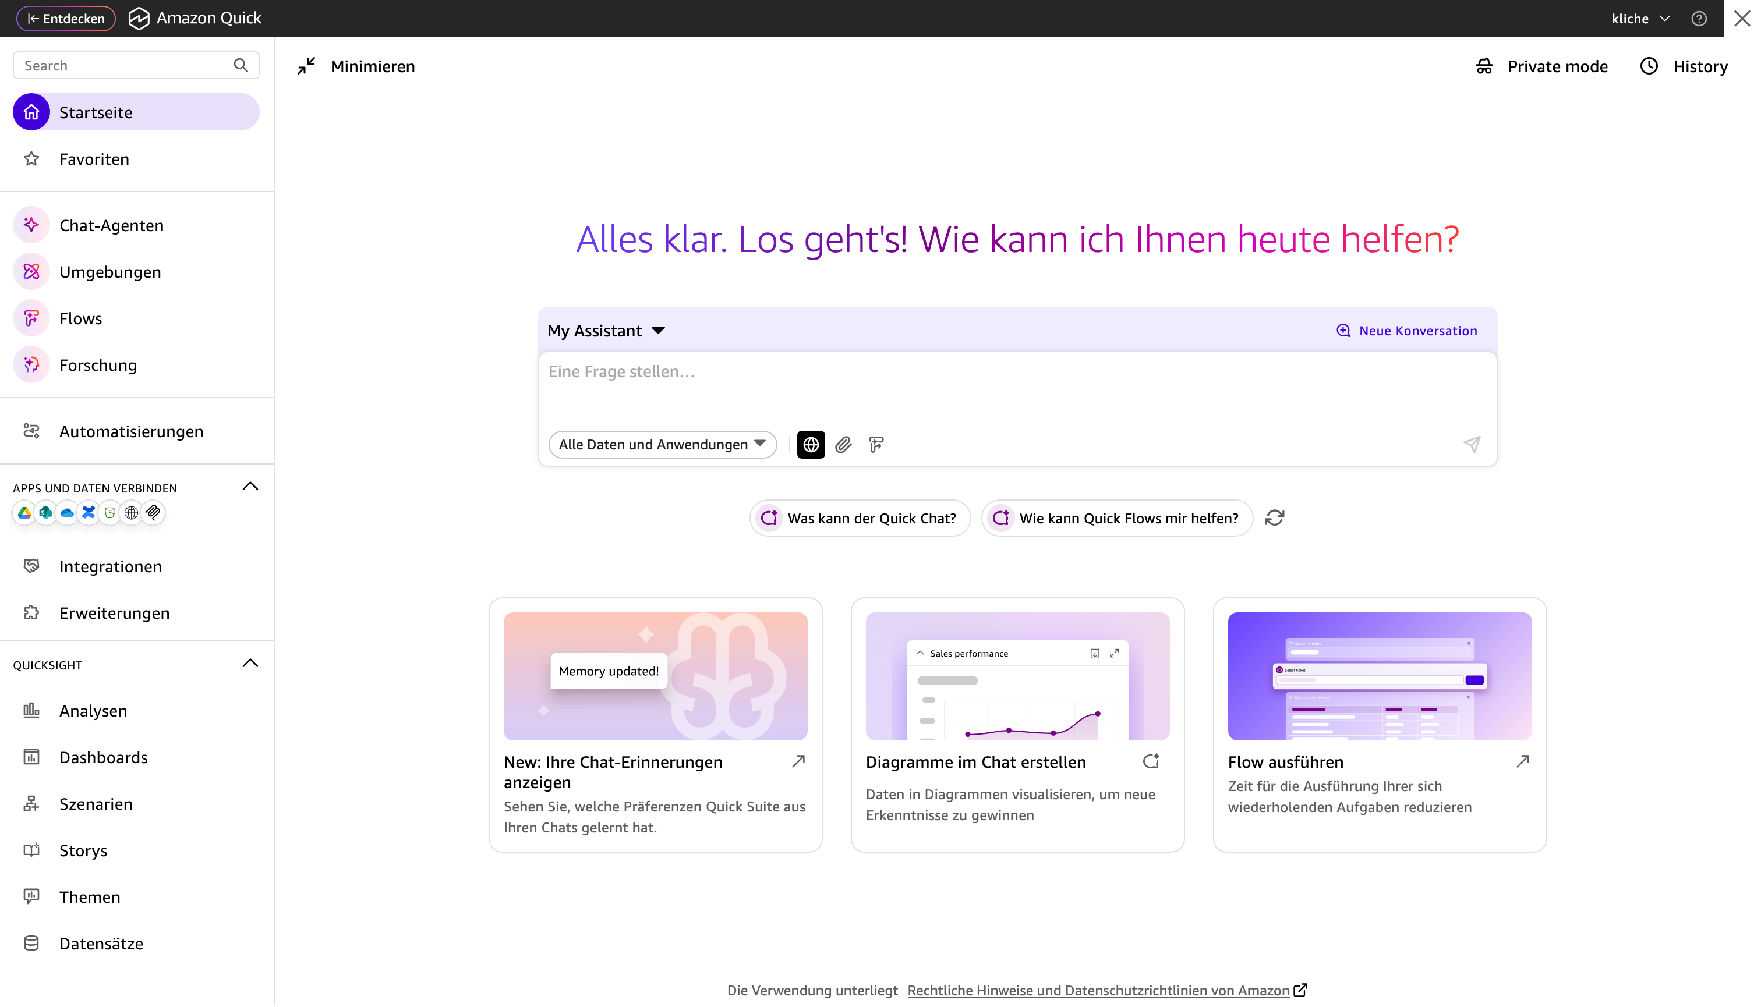Open Chat-Agenten from sidebar
This screenshot has width=1761, height=1007.
111,225
